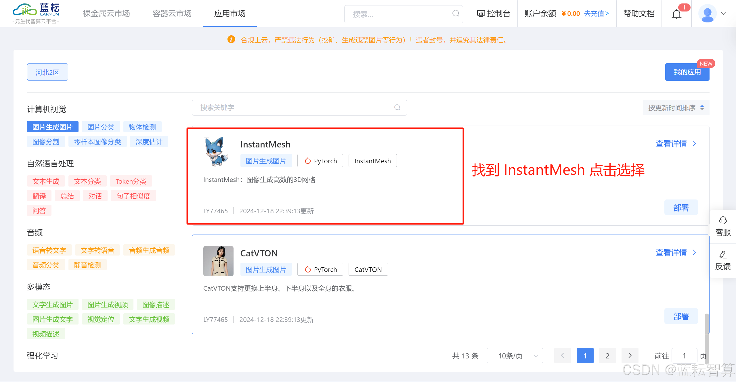The image size is (736, 382).
Task: Open 查看详情 link for CatVTON
Action: (x=675, y=252)
